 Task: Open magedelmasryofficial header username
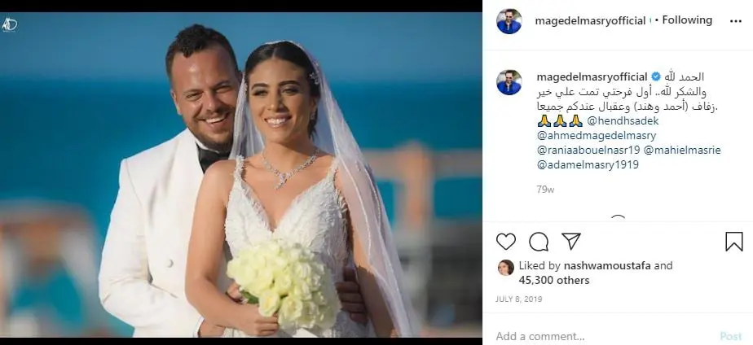point(590,21)
